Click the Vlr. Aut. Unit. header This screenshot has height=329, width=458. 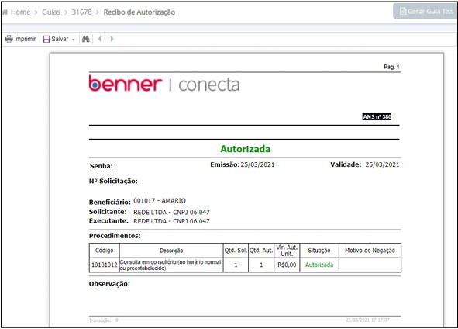(287, 251)
